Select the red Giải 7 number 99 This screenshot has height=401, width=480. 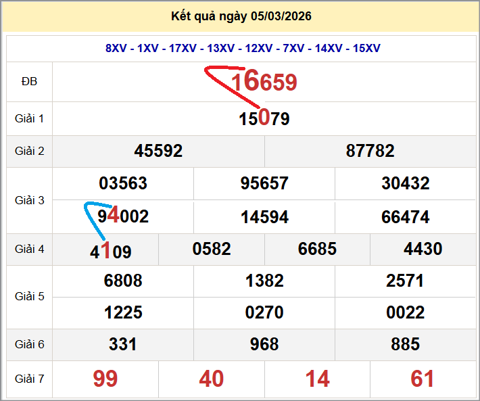(105, 379)
